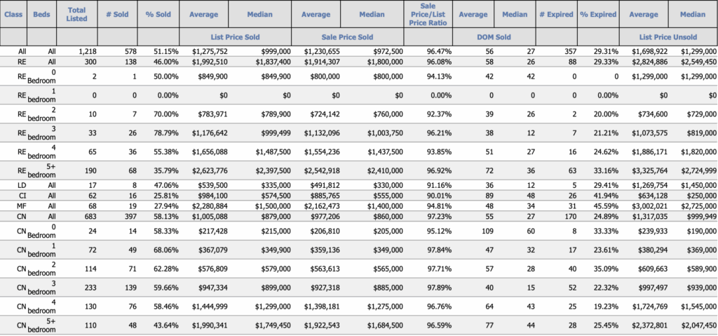
Task: Select the % Sold column header
Action: (158, 14)
